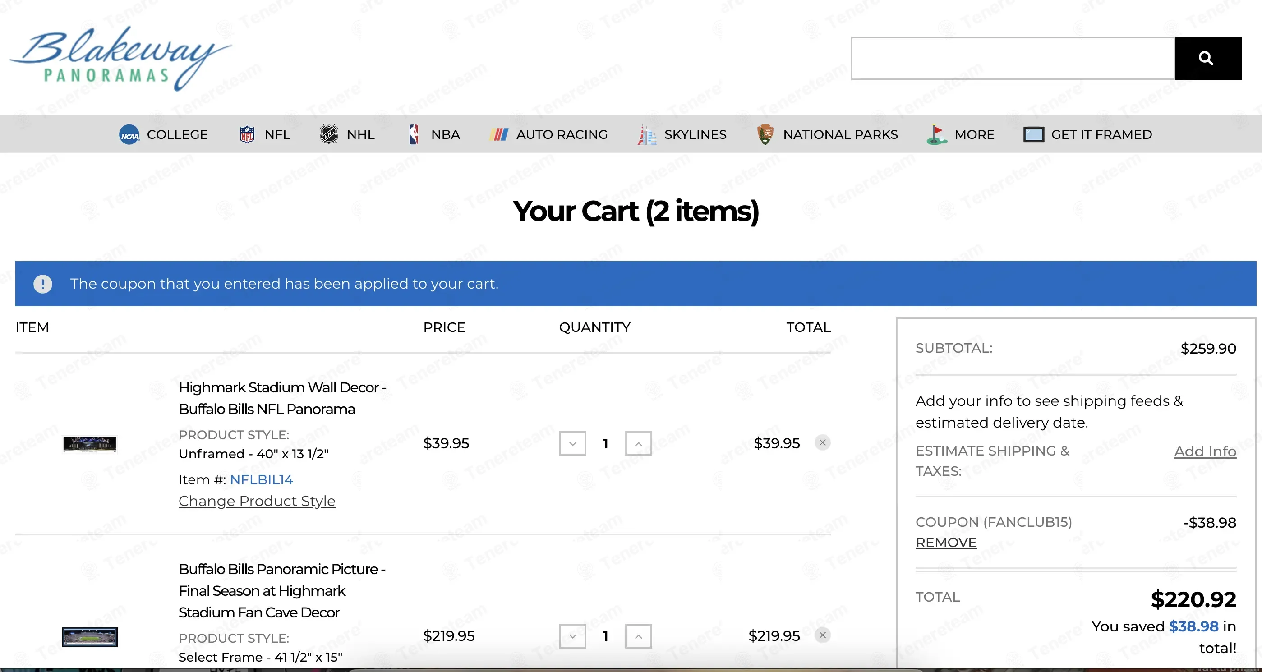Open the COLLEGE menu

177,135
